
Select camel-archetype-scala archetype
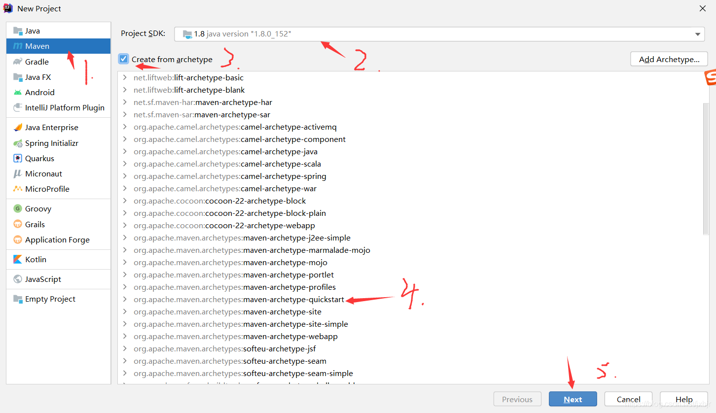(227, 164)
